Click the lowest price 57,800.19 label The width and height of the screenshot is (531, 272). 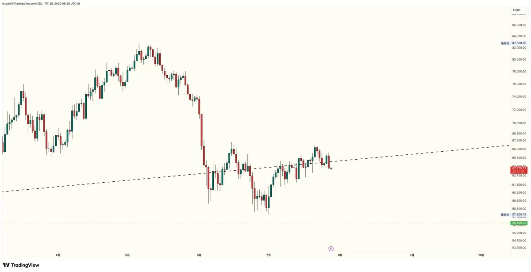519,215
